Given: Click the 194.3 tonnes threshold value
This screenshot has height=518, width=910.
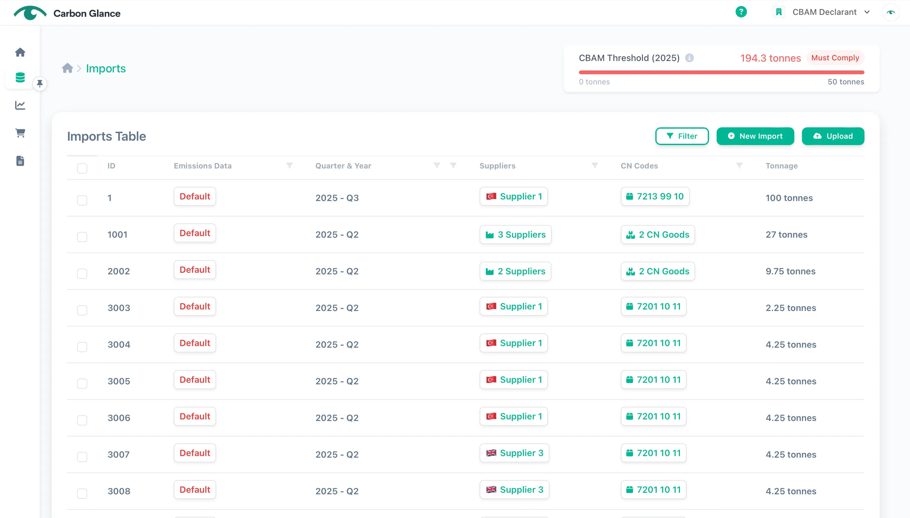Looking at the screenshot, I should click(x=770, y=58).
